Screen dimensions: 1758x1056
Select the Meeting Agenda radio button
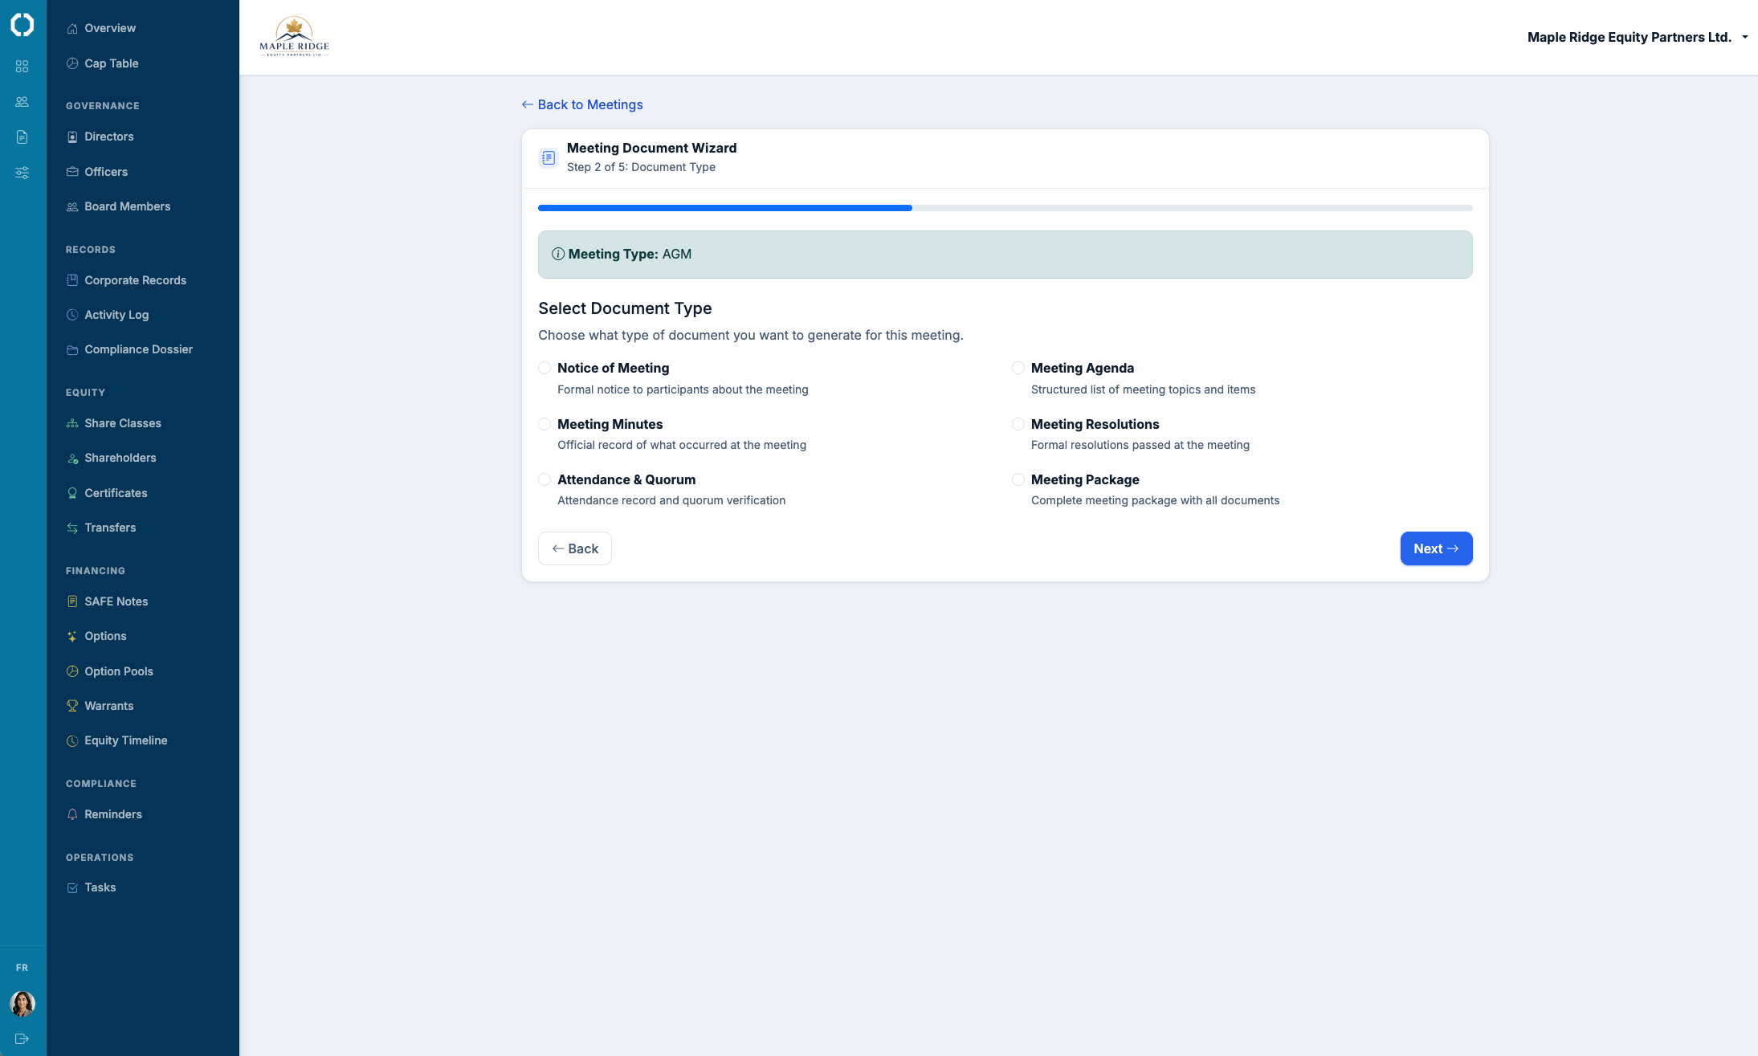coord(1018,368)
